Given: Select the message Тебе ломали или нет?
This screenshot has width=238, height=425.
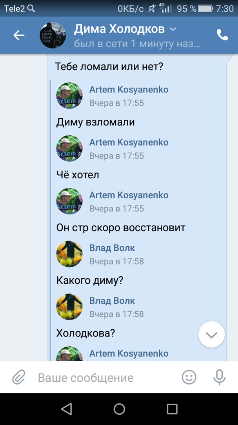Looking at the screenshot, I should (x=109, y=67).
